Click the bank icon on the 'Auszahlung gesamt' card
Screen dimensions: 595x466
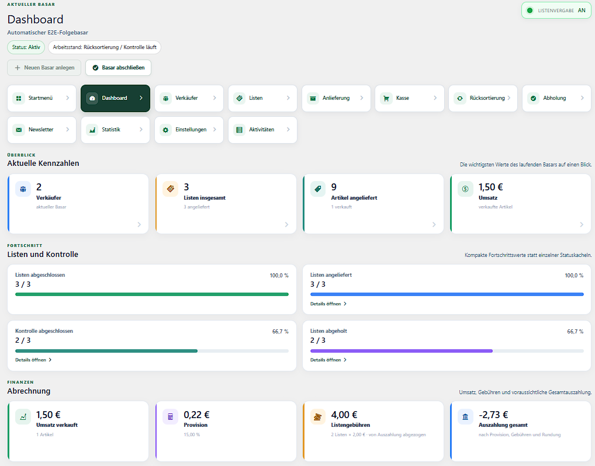click(465, 417)
